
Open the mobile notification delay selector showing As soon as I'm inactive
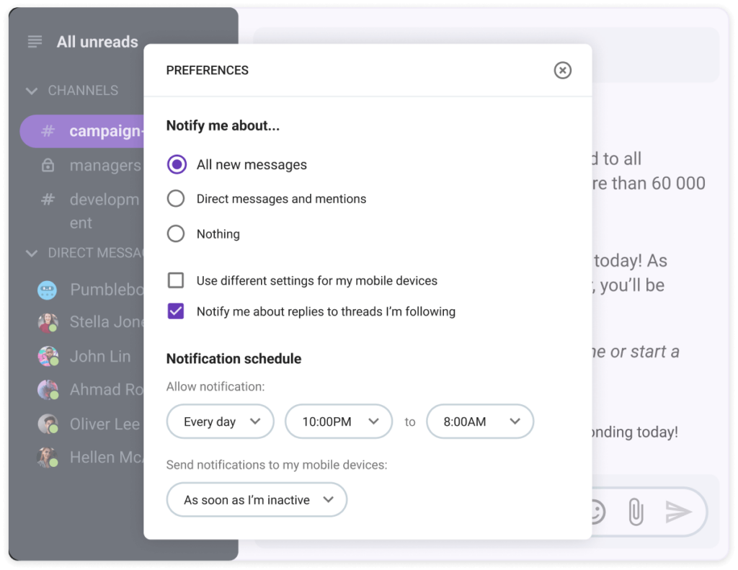click(257, 499)
